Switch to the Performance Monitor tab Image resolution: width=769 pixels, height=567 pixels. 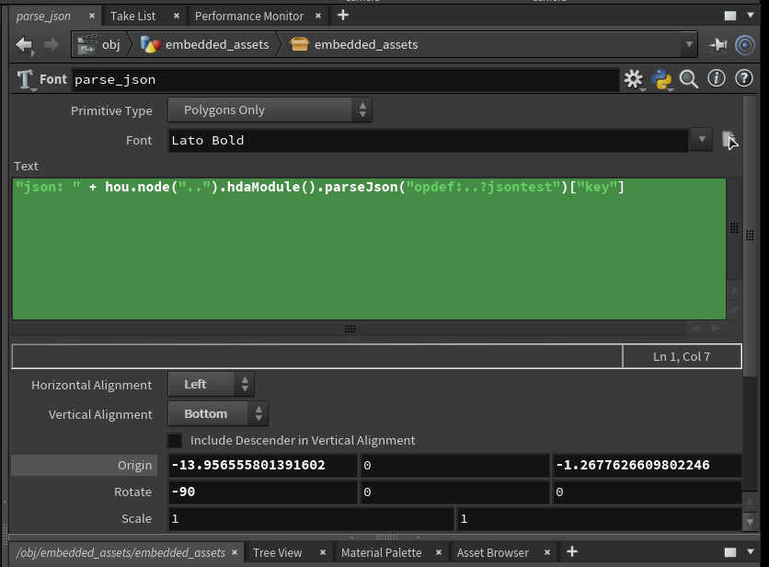point(248,15)
